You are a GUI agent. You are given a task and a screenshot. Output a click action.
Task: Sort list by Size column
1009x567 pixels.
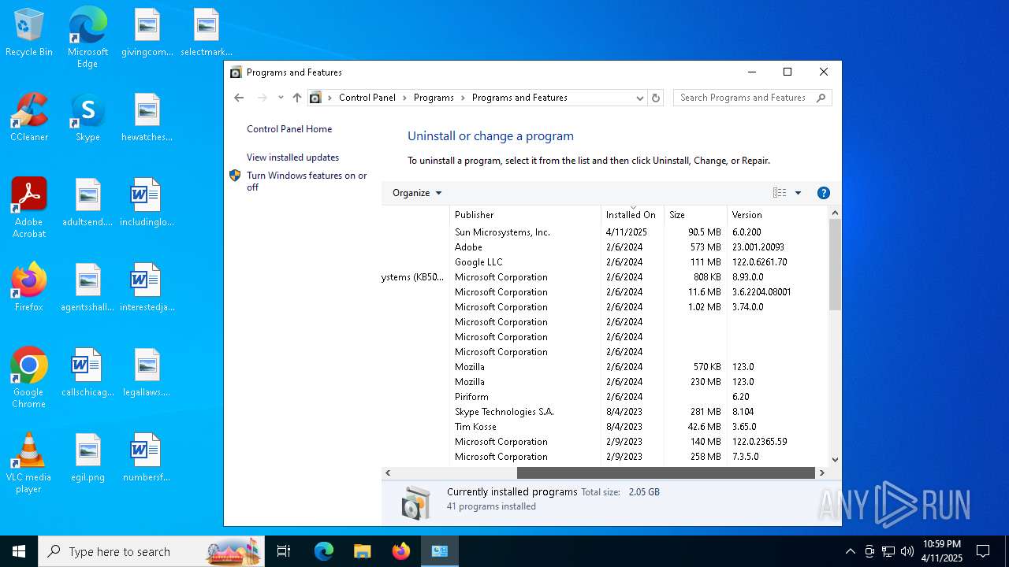(x=695, y=214)
